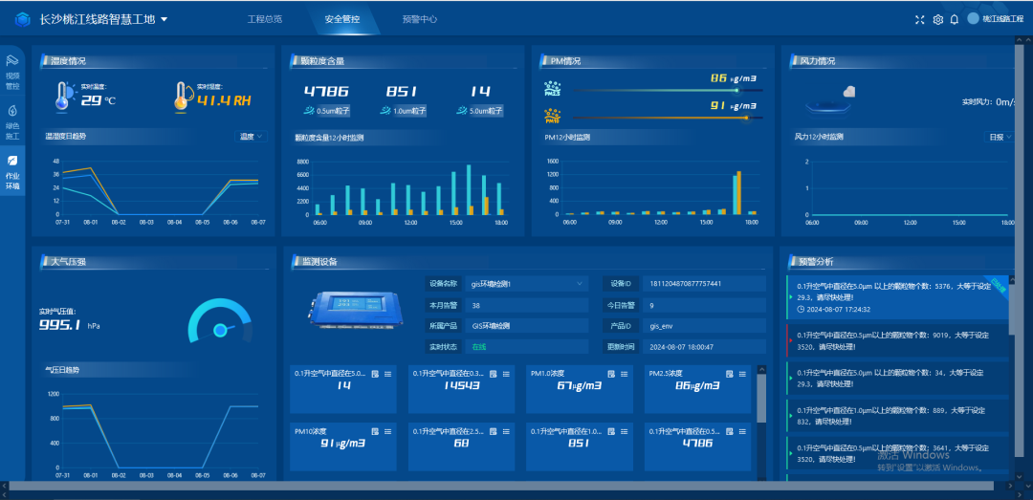
Task: Open notification bell in top bar
Action: pyautogui.click(x=954, y=19)
